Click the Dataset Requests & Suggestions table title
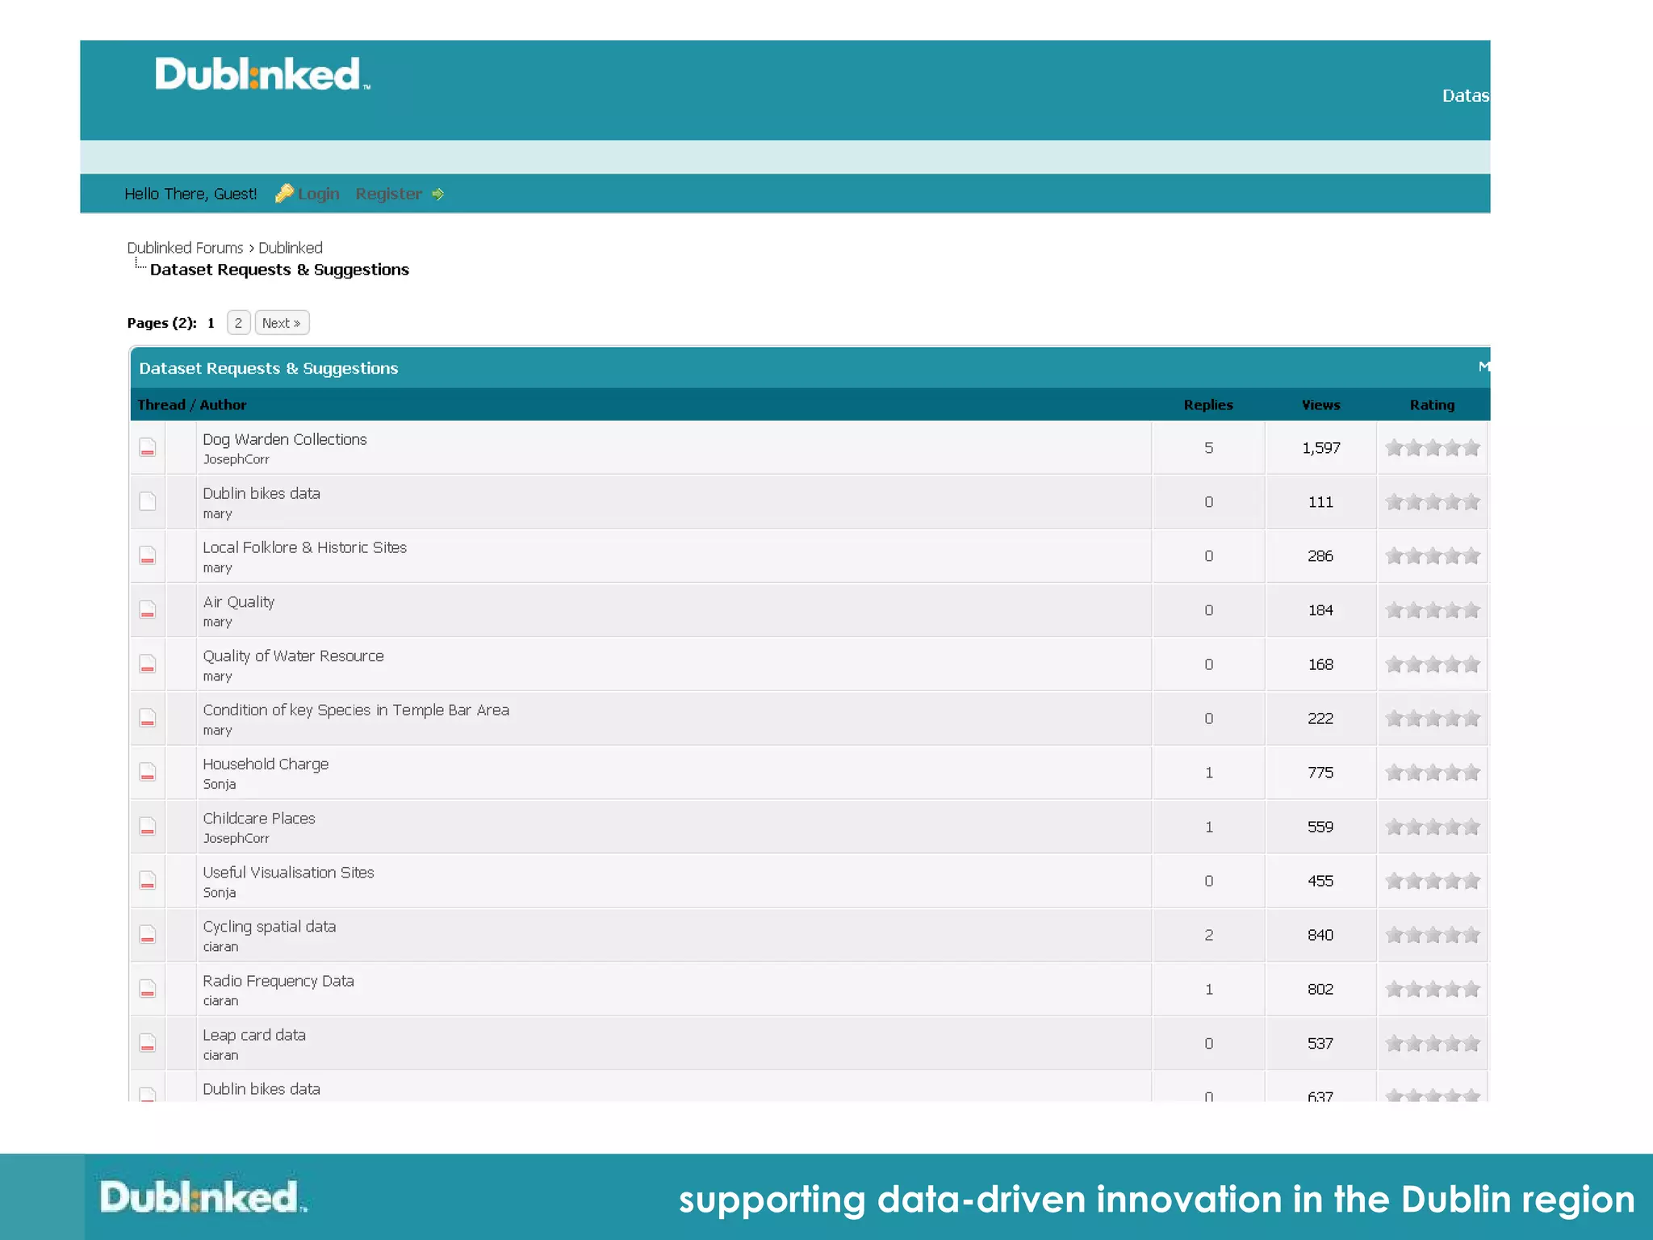1653x1240 pixels. pos(269,368)
